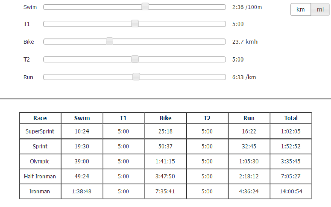The image size is (331, 207).
Task: Click the T2 transition slider handle
Action: click(x=135, y=59)
